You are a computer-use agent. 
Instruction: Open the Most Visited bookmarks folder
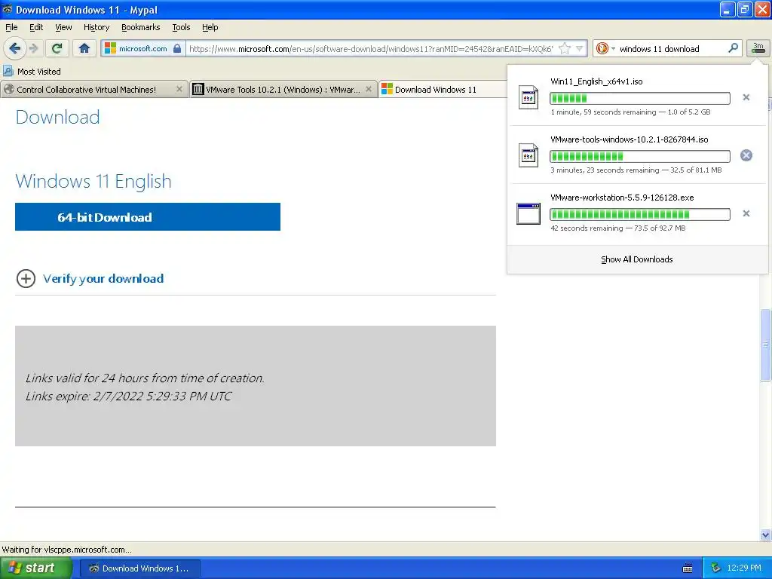pos(32,72)
